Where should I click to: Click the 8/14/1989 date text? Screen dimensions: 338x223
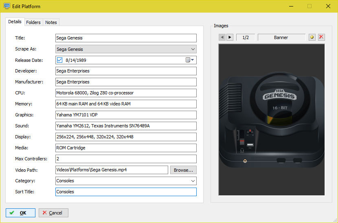pyautogui.click(x=76, y=60)
